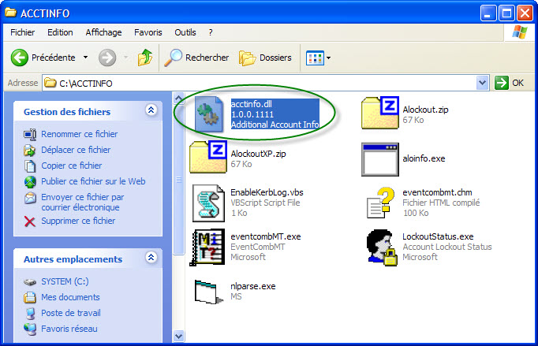The width and height of the screenshot is (538, 346).
Task: Open the Outils menu
Action: [x=185, y=32]
